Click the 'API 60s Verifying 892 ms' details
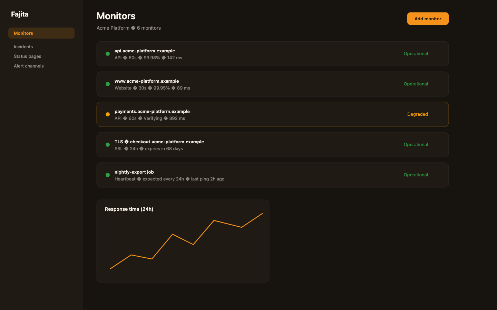Screen dimensions: 497x310 pos(150,118)
